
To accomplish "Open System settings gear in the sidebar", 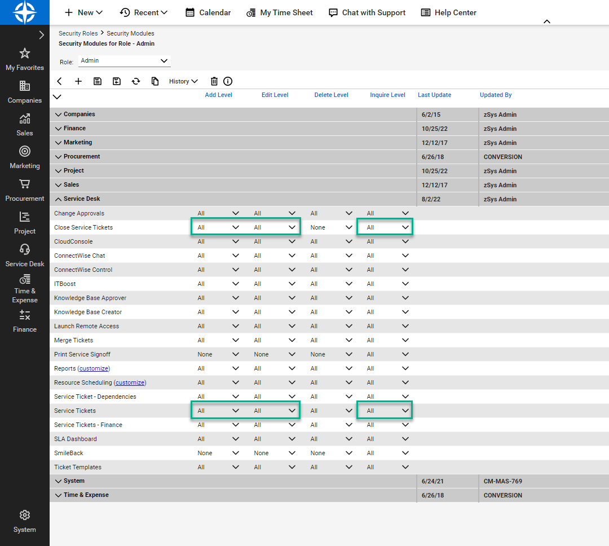I will (x=25, y=521).
